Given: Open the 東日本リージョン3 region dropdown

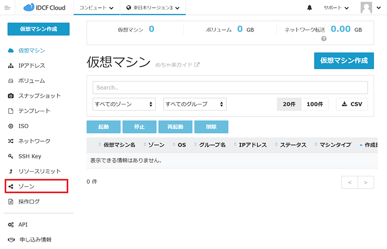Looking at the screenshot, I should [x=152, y=8].
